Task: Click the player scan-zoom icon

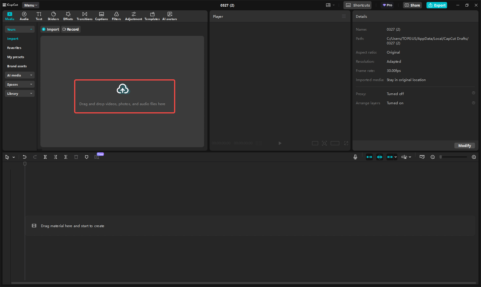Action: (324, 143)
